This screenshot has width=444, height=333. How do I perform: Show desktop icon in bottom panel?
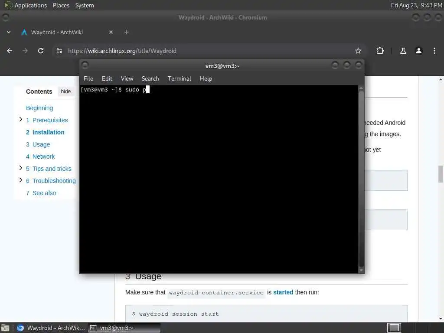point(5,328)
